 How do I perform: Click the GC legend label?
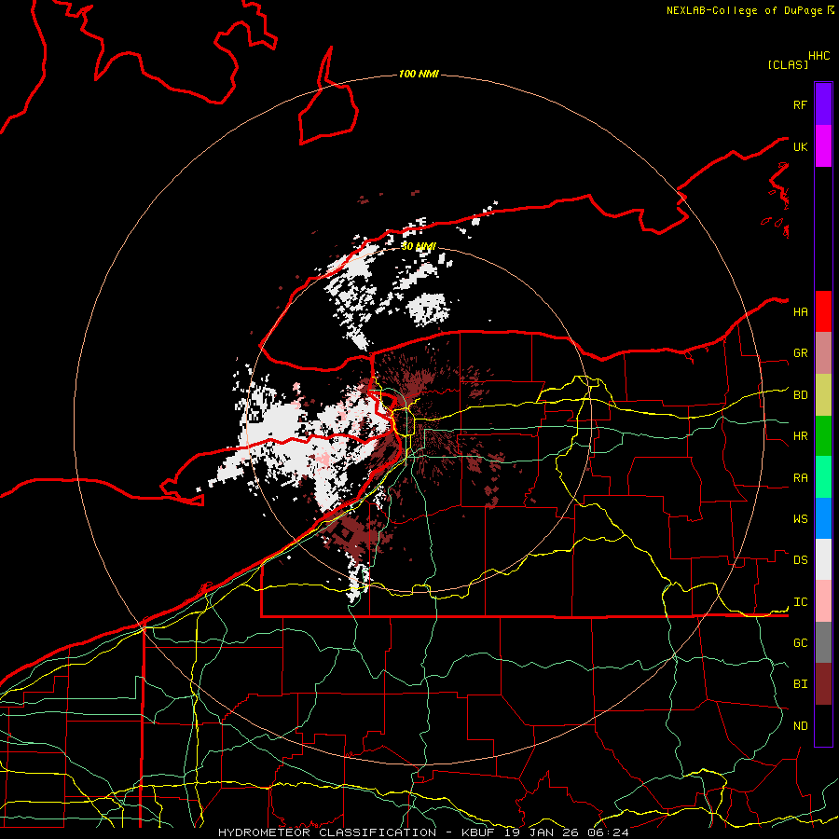click(x=800, y=643)
